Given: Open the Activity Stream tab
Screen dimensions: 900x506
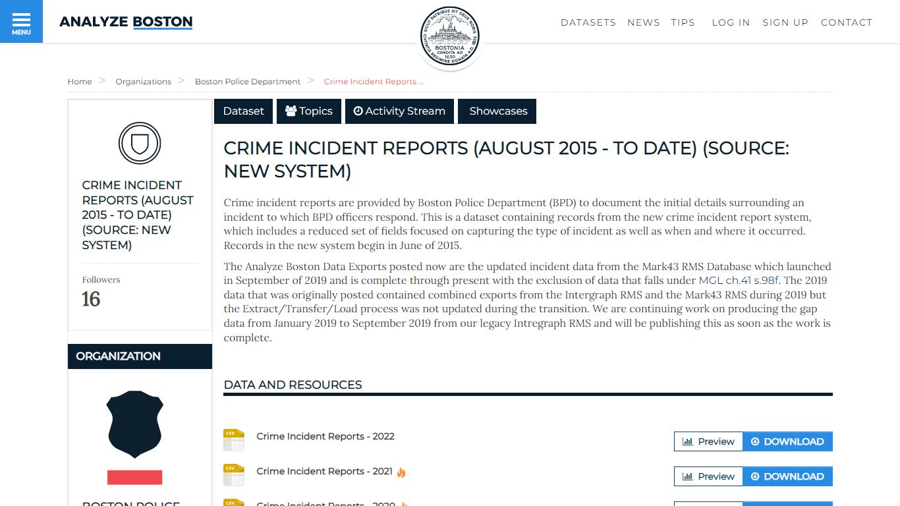Looking at the screenshot, I should (400, 111).
